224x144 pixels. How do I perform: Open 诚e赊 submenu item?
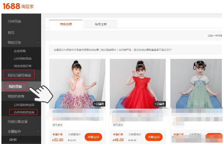[x=13, y=140]
